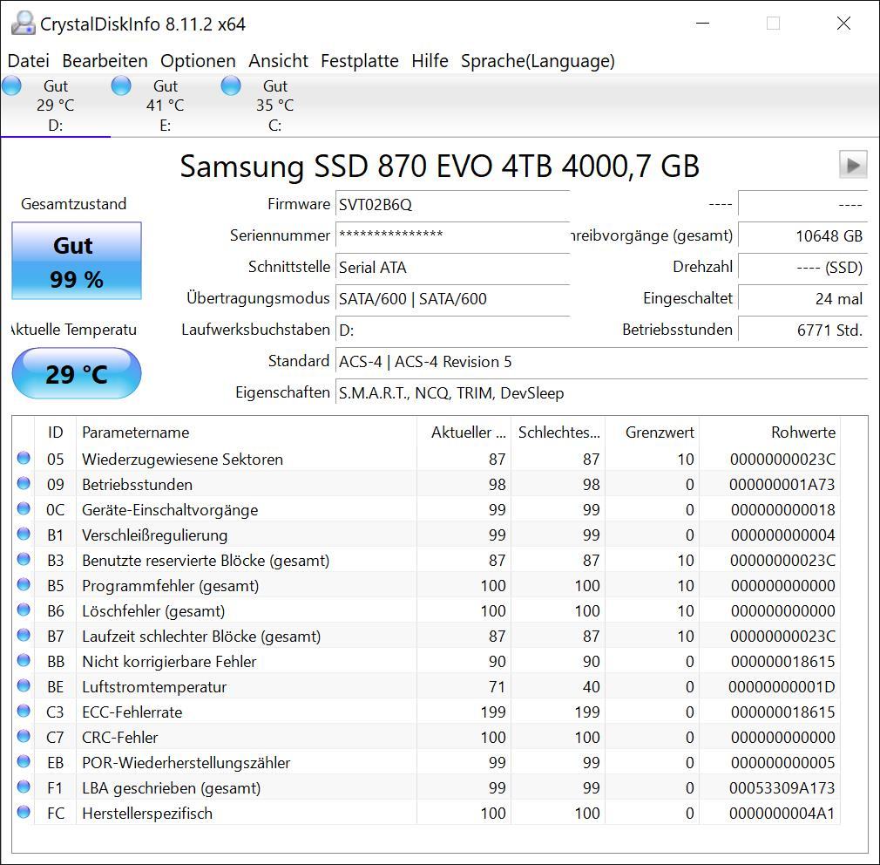Click status orb for C3 ECC-Fehlerrate
The height and width of the screenshot is (865, 880).
coord(24,711)
